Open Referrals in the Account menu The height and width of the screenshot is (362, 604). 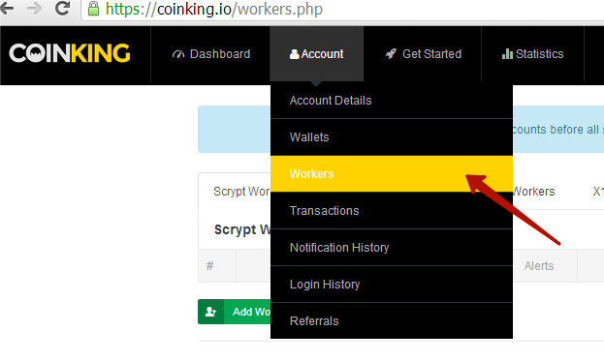pyautogui.click(x=392, y=320)
